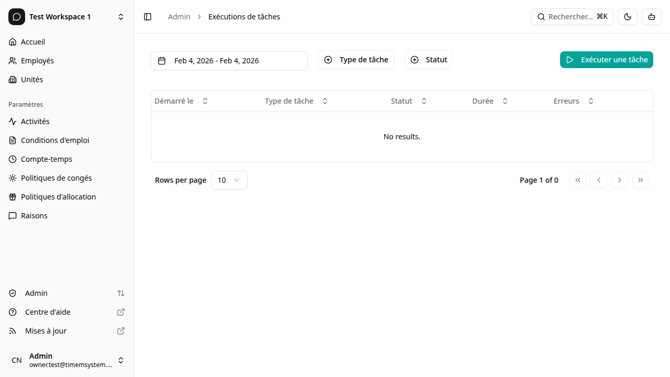Click the Rechercher search field
Viewport: 670px width, 377px height.
[572, 17]
